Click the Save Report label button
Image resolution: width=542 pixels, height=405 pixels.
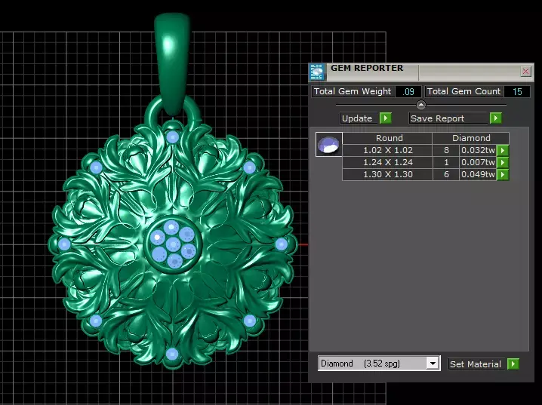(448, 118)
